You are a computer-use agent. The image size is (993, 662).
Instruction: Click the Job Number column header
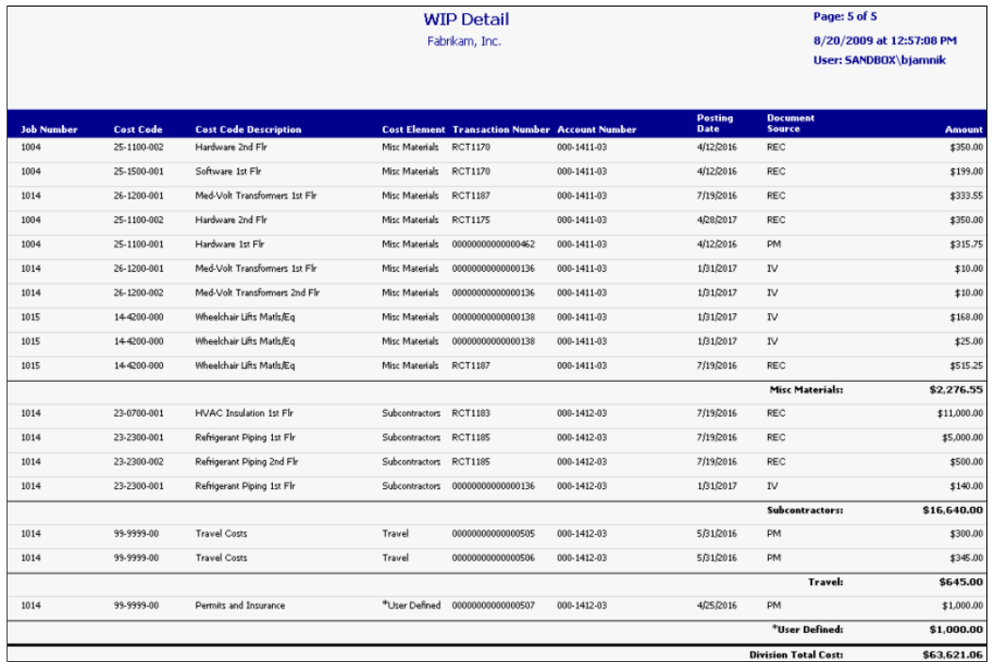(49, 130)
